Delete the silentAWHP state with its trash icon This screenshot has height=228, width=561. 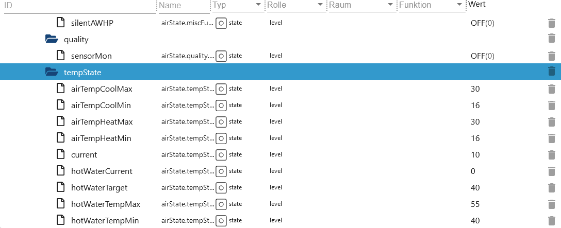point(551,23)
